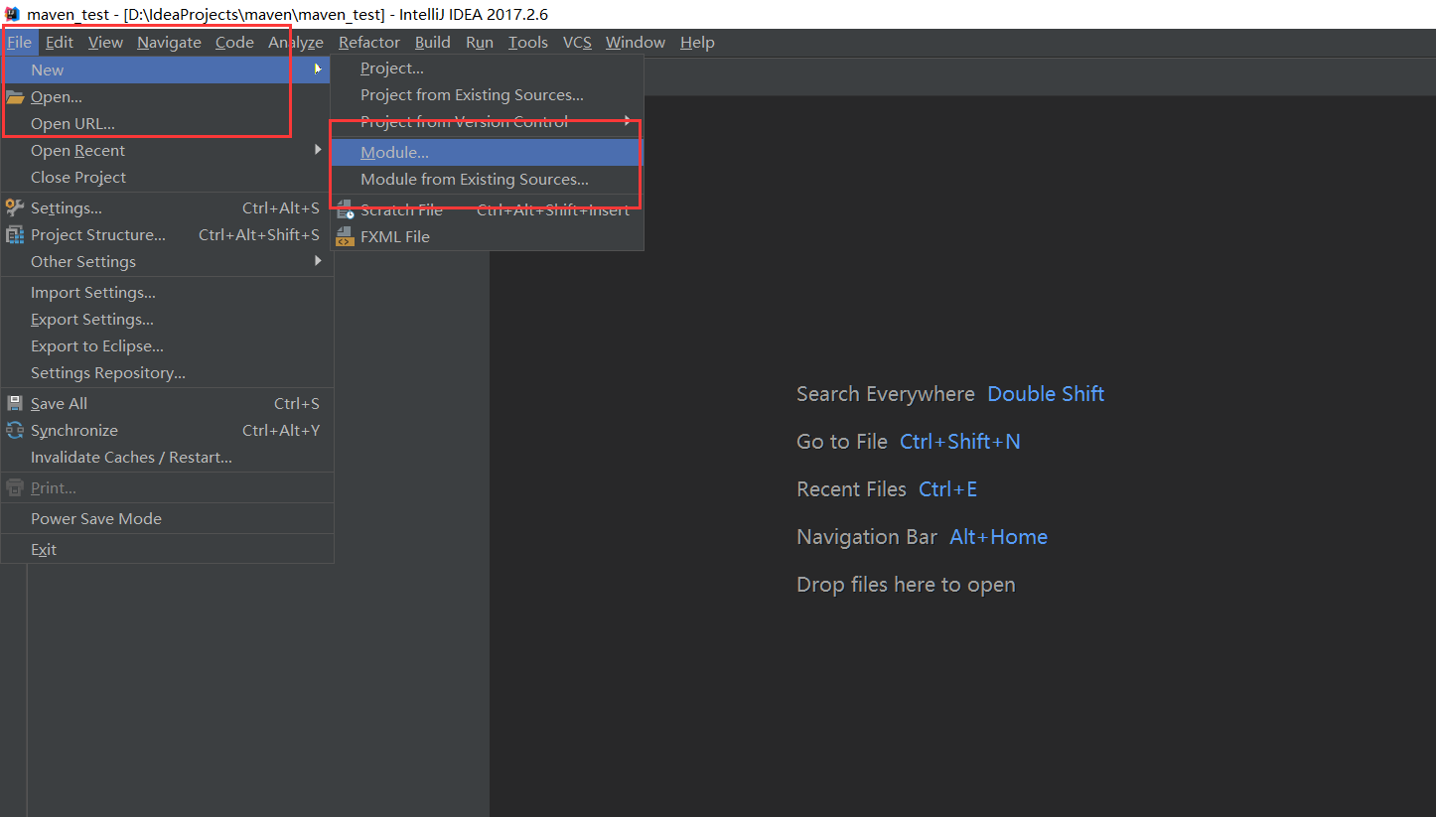Click 'Drop files here to open' text

906,585
